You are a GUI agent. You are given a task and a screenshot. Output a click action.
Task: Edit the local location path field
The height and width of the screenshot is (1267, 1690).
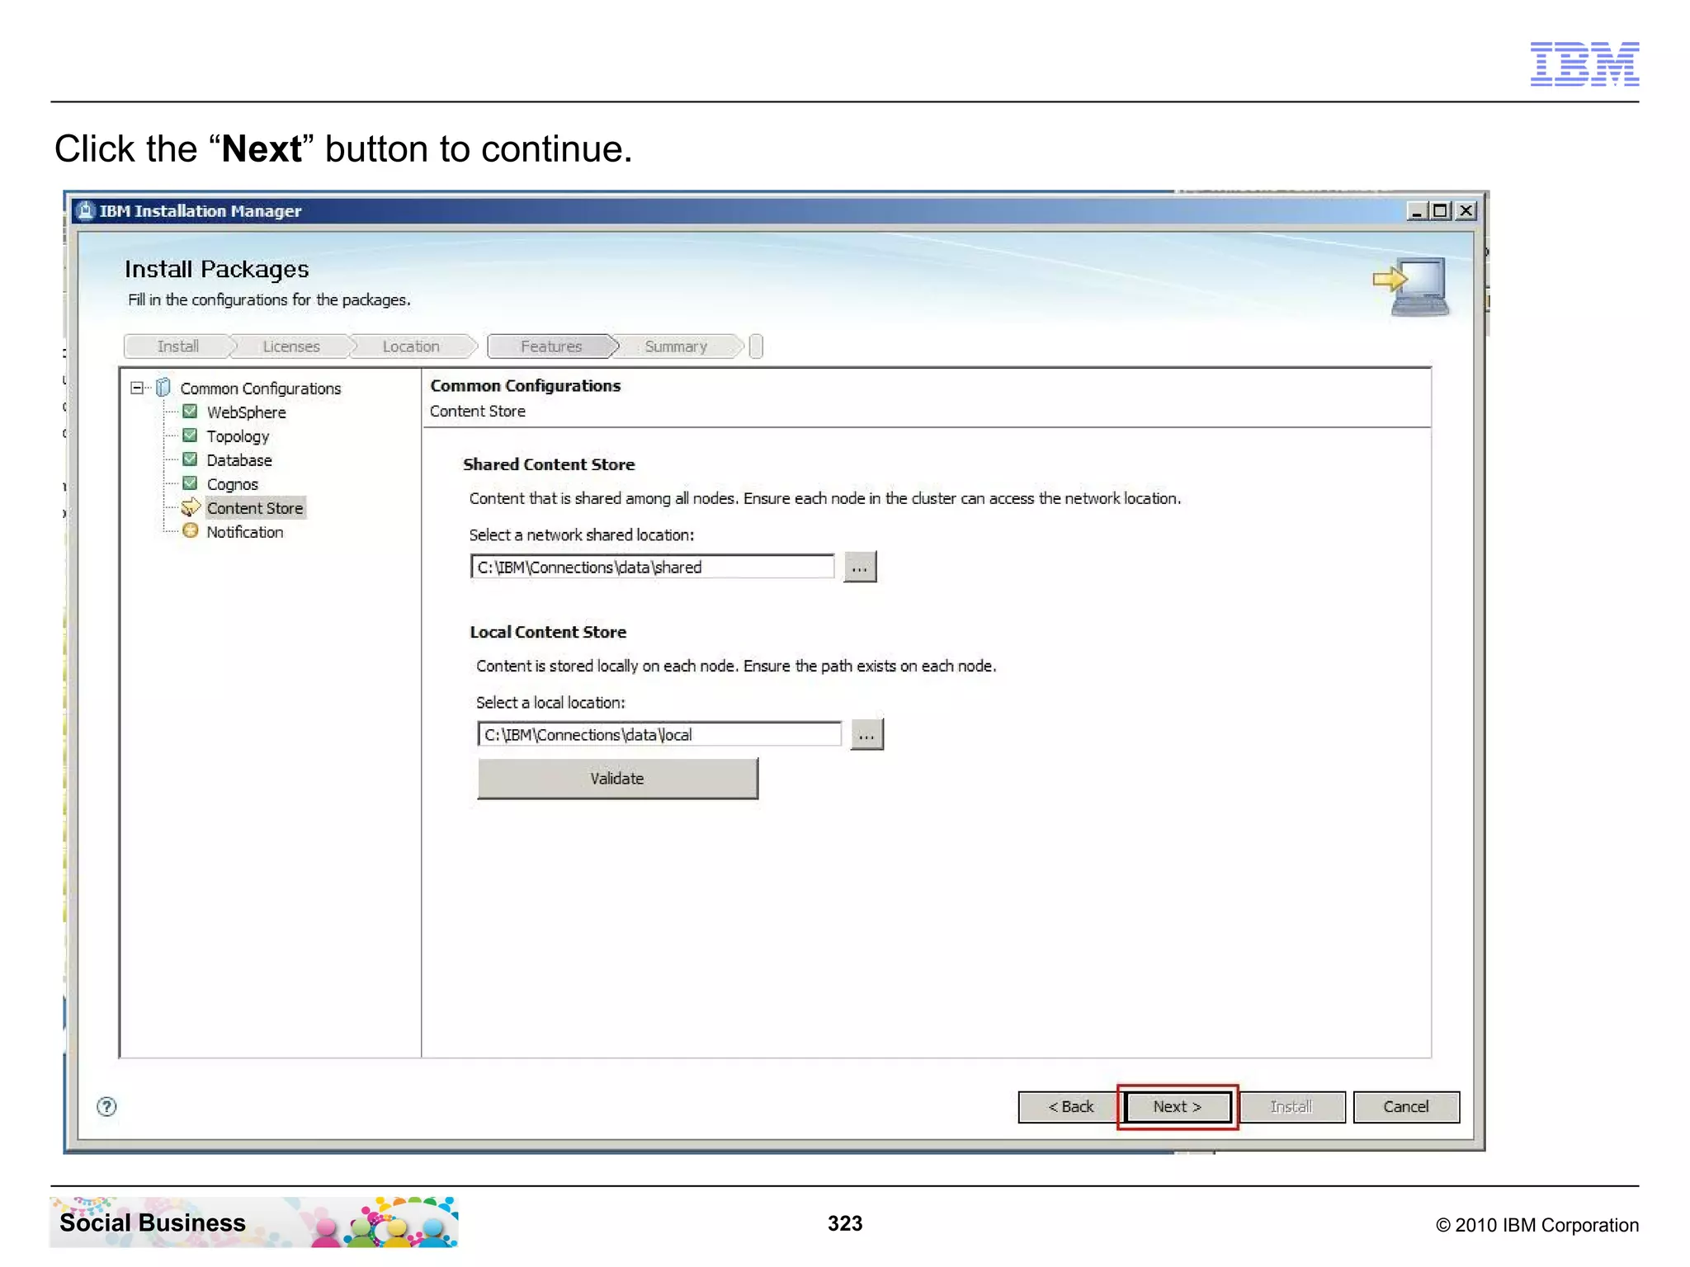(x=659, y=735)
